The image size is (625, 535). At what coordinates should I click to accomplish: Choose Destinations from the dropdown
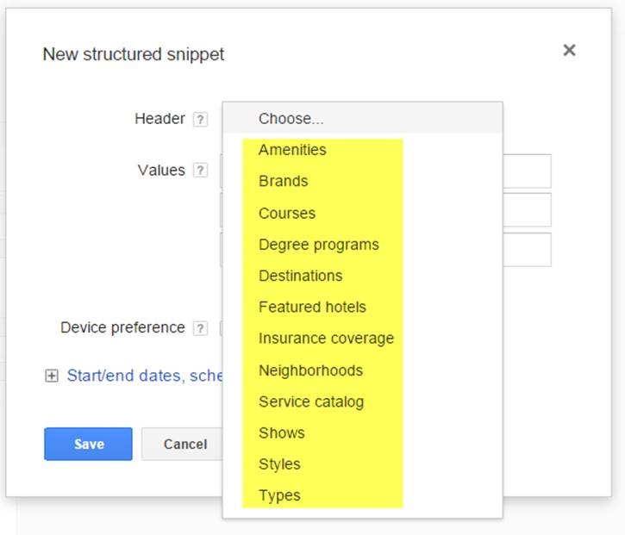coord(300,276)
